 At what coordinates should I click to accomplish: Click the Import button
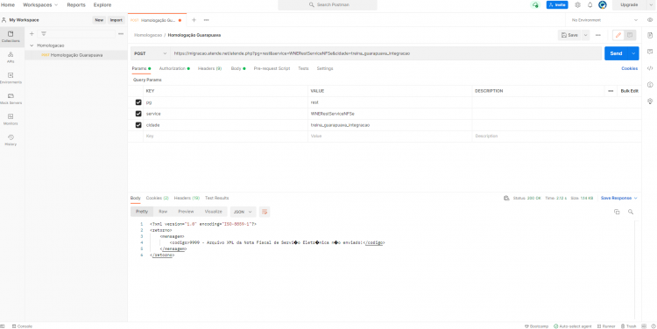[x=116, y=19]
